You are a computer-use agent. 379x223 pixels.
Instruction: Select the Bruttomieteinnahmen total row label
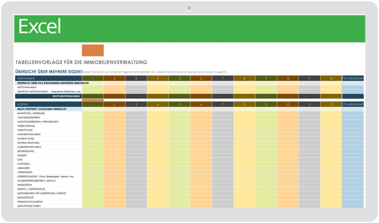tap(68, 96)
